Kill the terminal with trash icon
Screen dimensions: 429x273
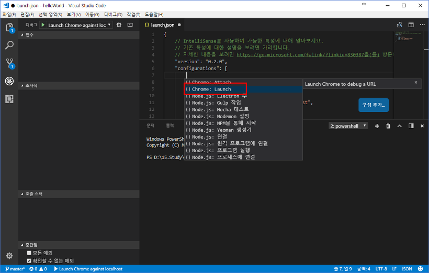(388, 126)
